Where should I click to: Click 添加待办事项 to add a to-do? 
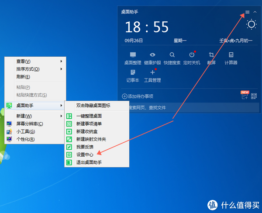pyautogui.click(x=138, y=96)
